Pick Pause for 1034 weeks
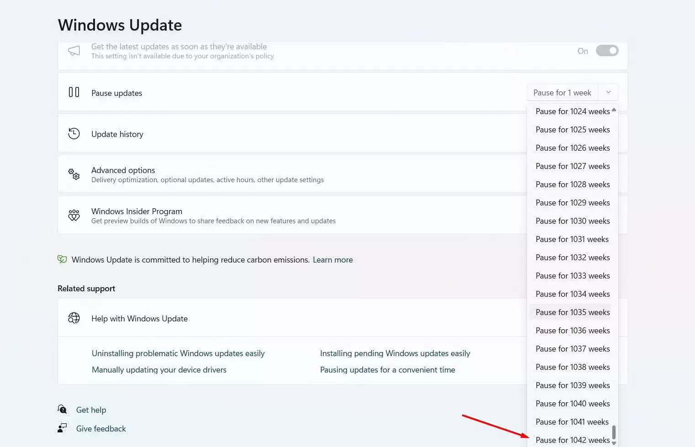Screen dimensions: 695x447 573,294
